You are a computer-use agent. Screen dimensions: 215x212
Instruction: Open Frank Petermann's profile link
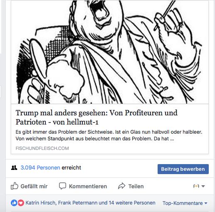pyautogui.click(x=78, y=203)
